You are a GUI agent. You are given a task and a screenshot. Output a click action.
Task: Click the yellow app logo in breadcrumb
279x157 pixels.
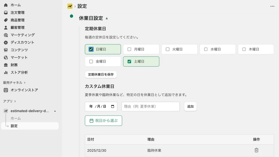pos(70,6)
